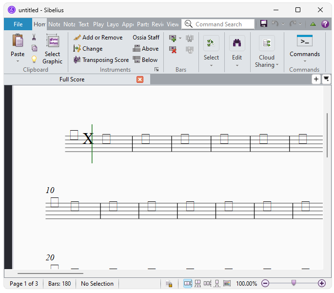Viewport: 334px width, 293px height.
Task: Expand the Instruments group dialog launcher
Action: 157,70
